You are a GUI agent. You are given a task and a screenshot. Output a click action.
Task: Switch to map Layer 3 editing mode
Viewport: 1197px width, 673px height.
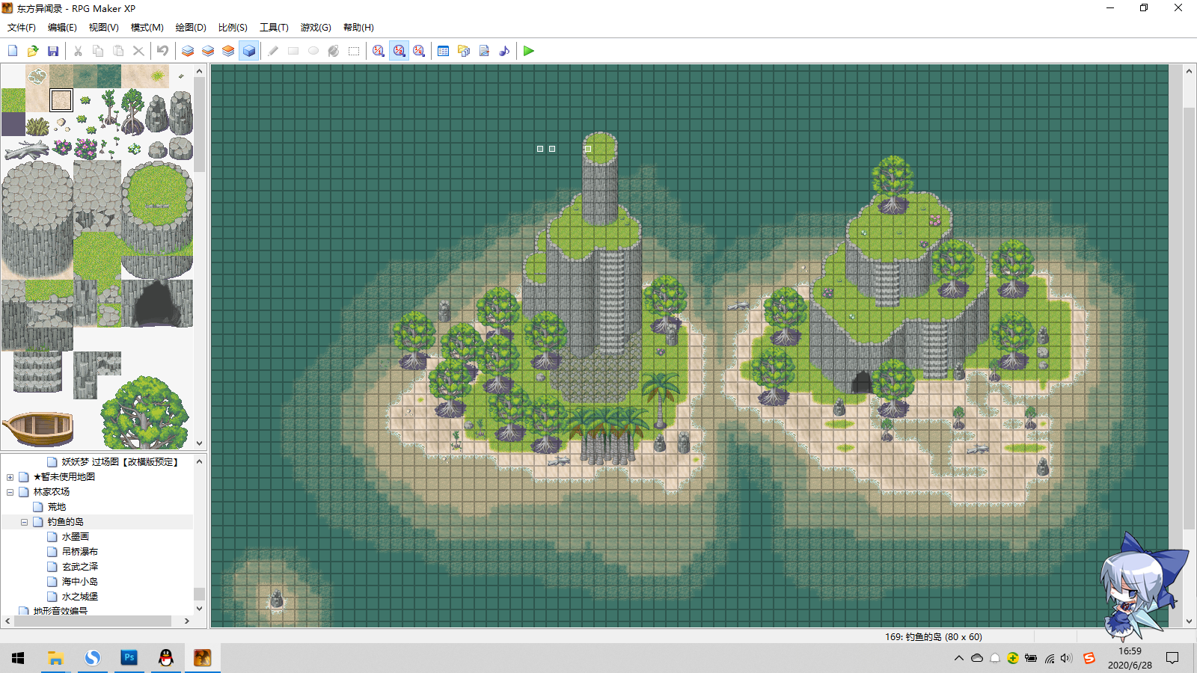[228, 51]
